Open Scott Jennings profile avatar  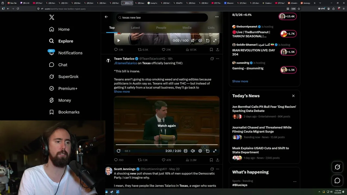108,171
